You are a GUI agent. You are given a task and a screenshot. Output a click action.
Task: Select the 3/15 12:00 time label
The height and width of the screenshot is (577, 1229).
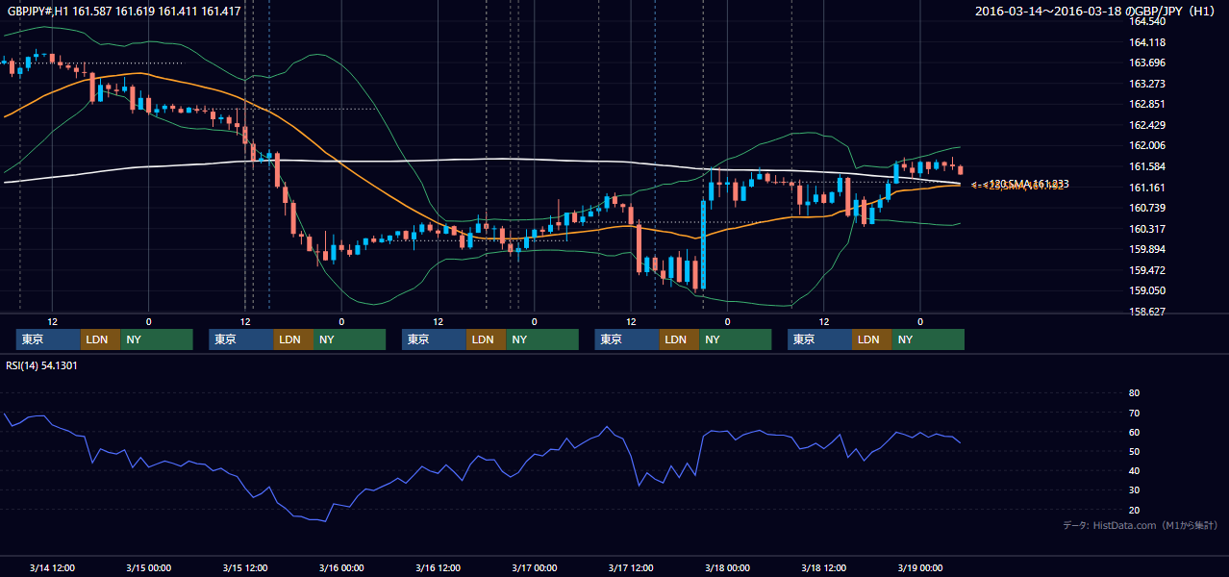tap(244, 567)
